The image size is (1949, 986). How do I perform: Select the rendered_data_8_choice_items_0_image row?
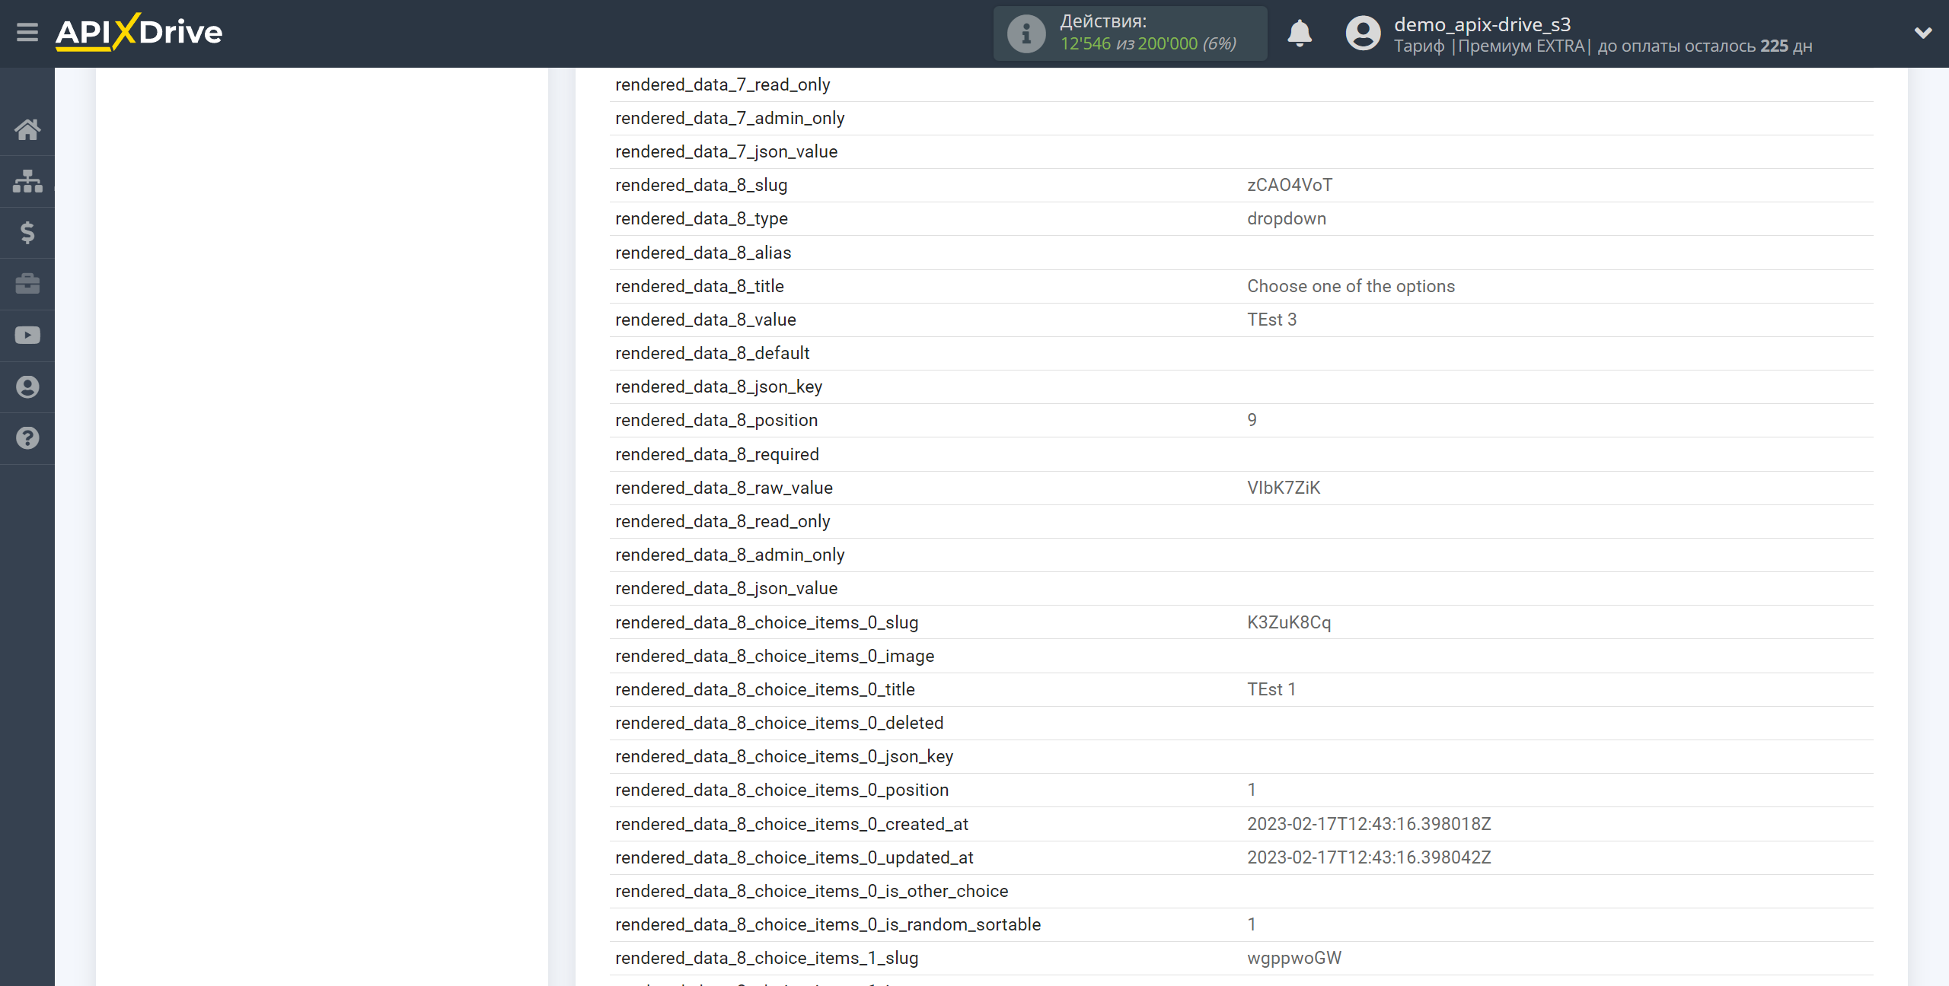(x=1241, y=656)
